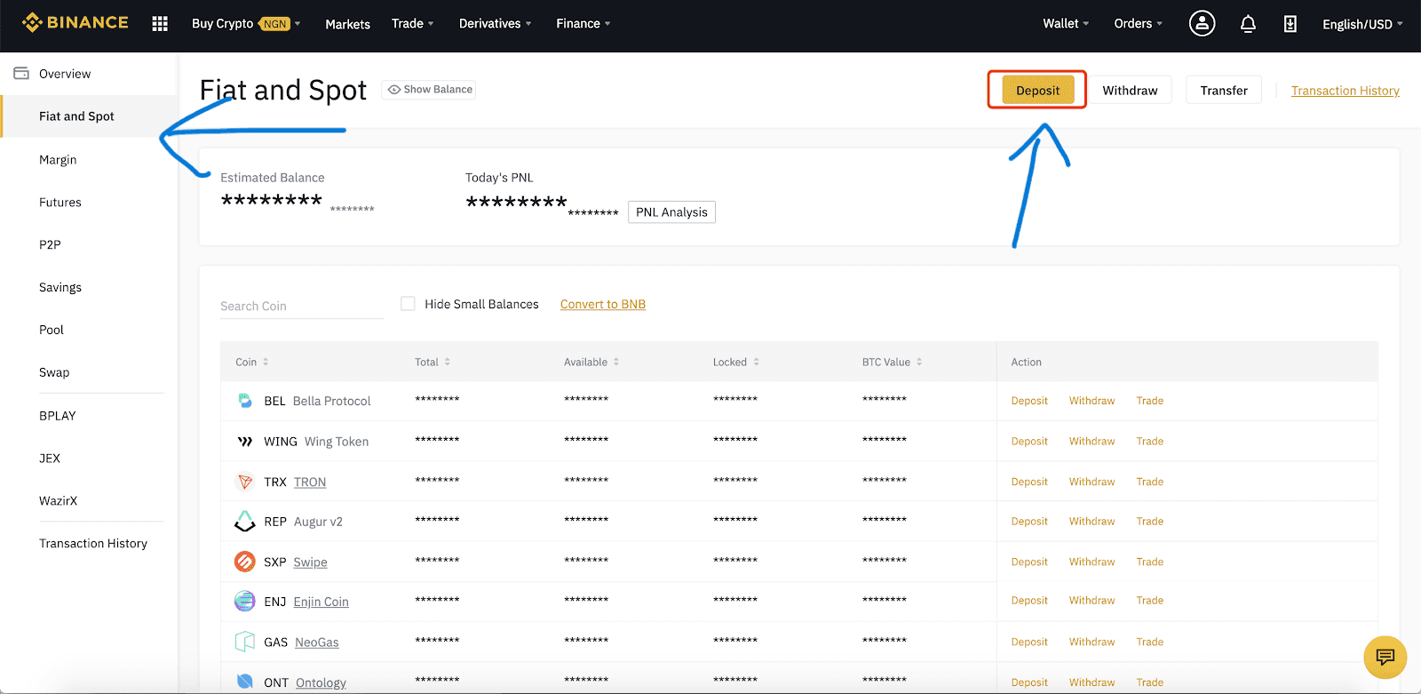Open the English/USD language selector
Image resolution: width=1421 pixels, height=694 pixels.
(x=1361, y=24)
